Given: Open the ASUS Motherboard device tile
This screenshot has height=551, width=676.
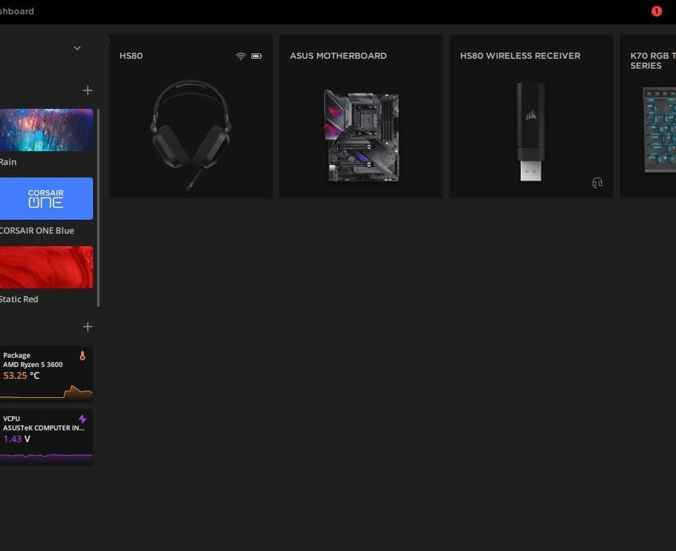Looking at the screenshot, I should [361, 117].
